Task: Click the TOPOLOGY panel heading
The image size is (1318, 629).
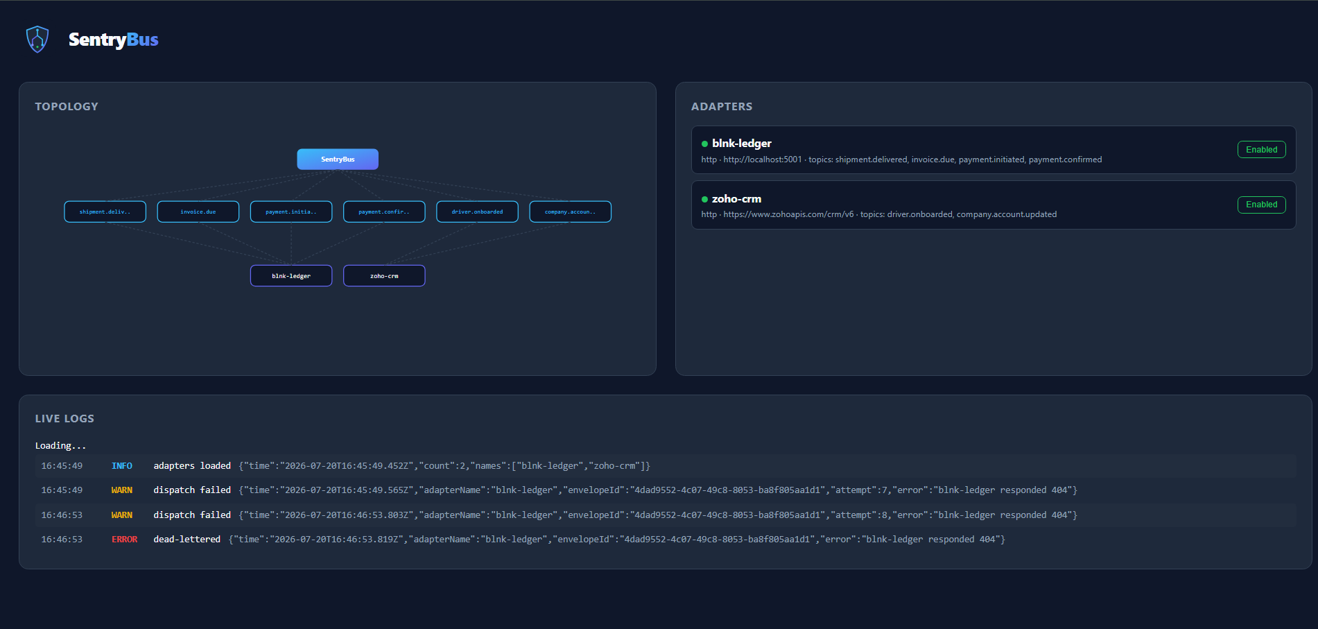Action: [67, 106]
